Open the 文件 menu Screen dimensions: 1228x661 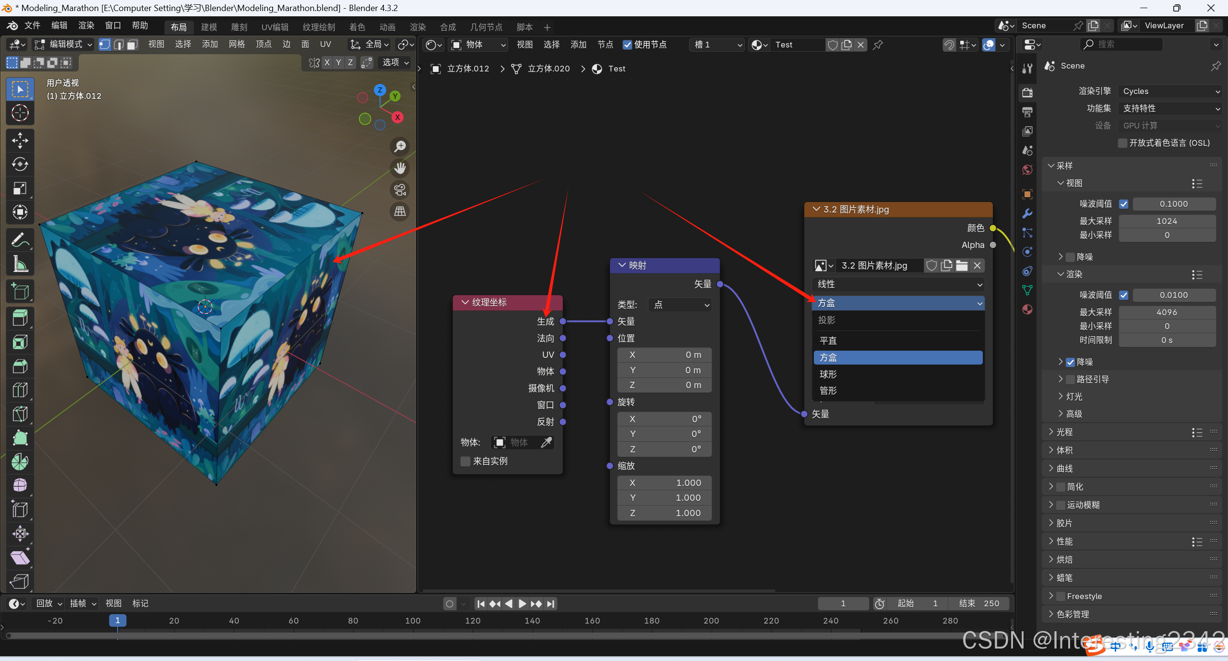tap(32, 25)
